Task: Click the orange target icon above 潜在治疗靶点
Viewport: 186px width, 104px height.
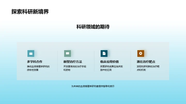Action: pos(141,54)
